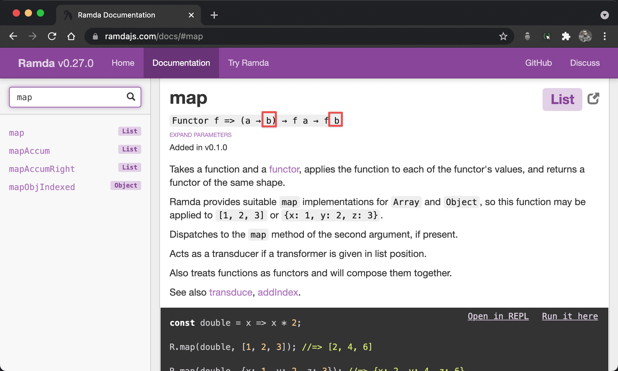The height and width of the screenshot is (371, 618).
Task: Go back to the previous page
Action: pyautogui.click(x=13, y=36)
